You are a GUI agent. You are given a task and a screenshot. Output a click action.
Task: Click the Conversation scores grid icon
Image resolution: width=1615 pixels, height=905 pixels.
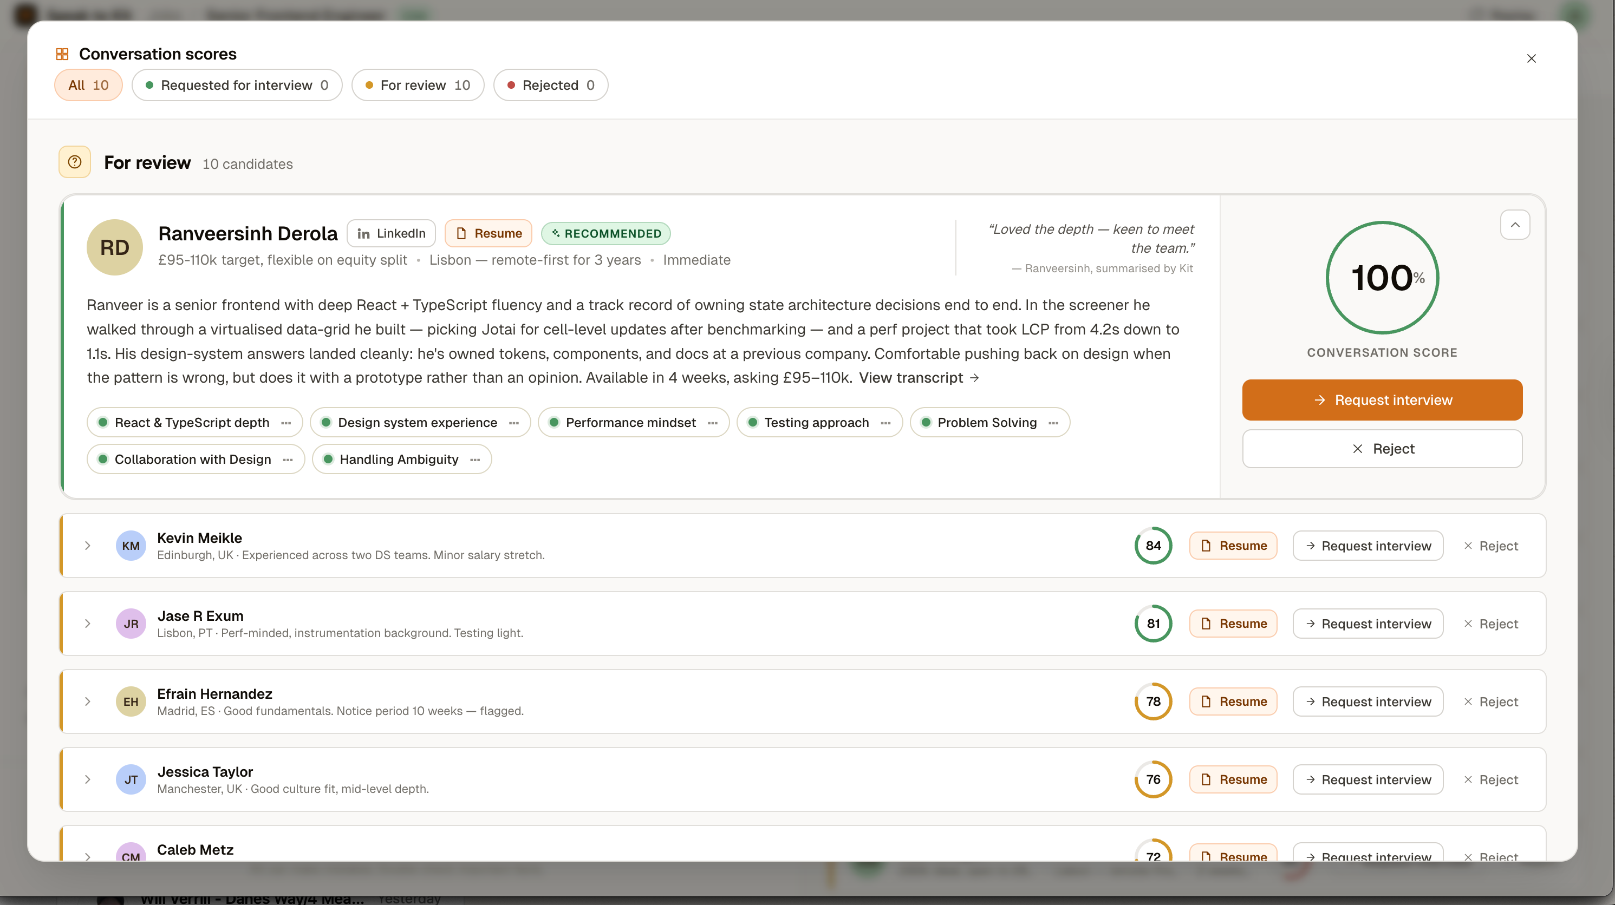coord(62,54)
